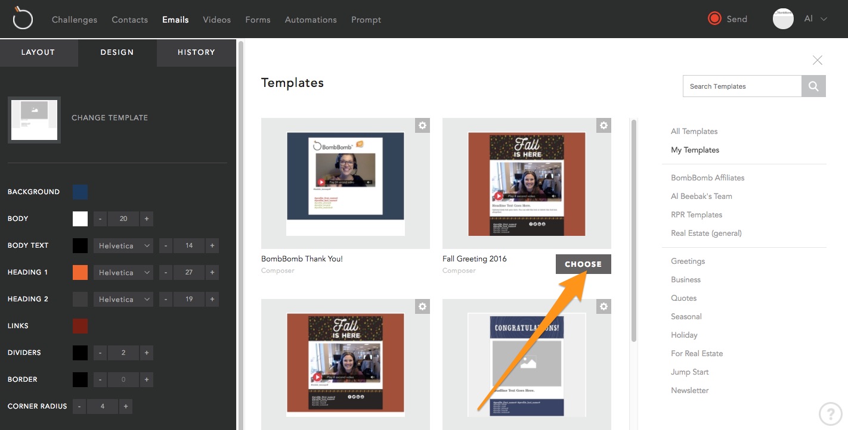Switch to the HISTORY tab

pyautogui.click(x=196, y=52)
